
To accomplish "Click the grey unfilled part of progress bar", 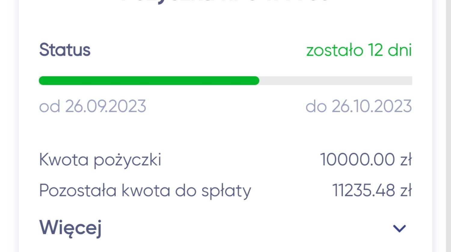I will (x=336, y=81).
